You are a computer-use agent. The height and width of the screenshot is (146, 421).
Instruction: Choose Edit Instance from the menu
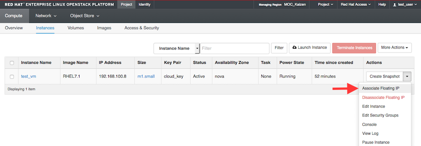385,107
